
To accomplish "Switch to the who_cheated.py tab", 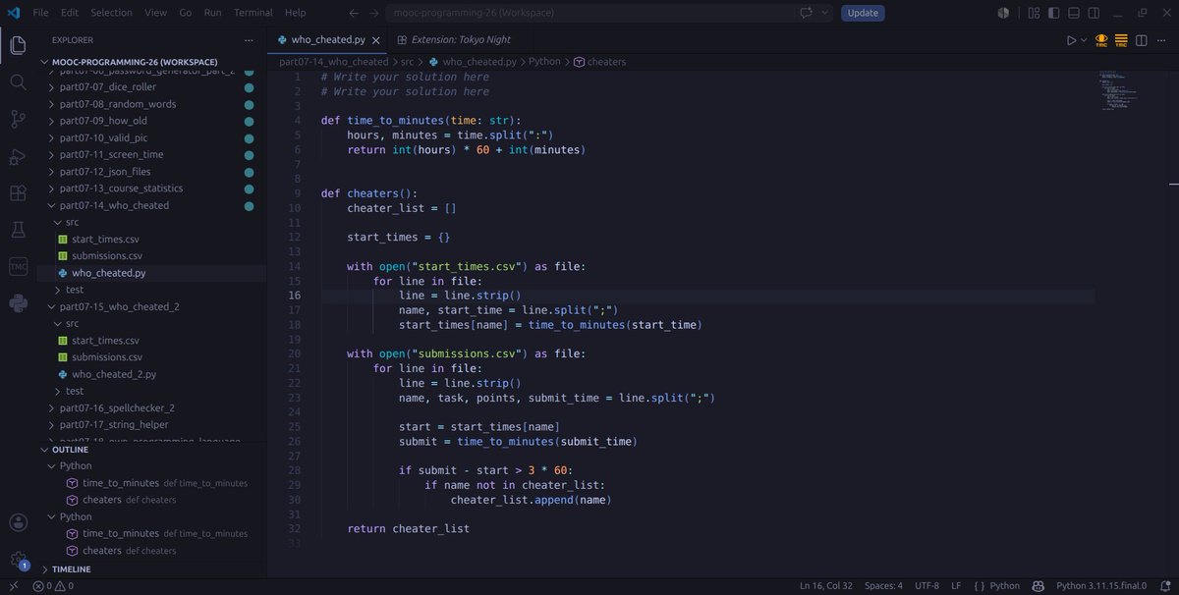I will click(x=328, y=40).
